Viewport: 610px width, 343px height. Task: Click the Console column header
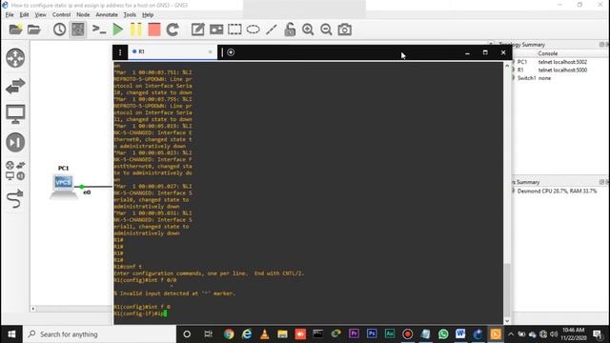pos(548,53)
